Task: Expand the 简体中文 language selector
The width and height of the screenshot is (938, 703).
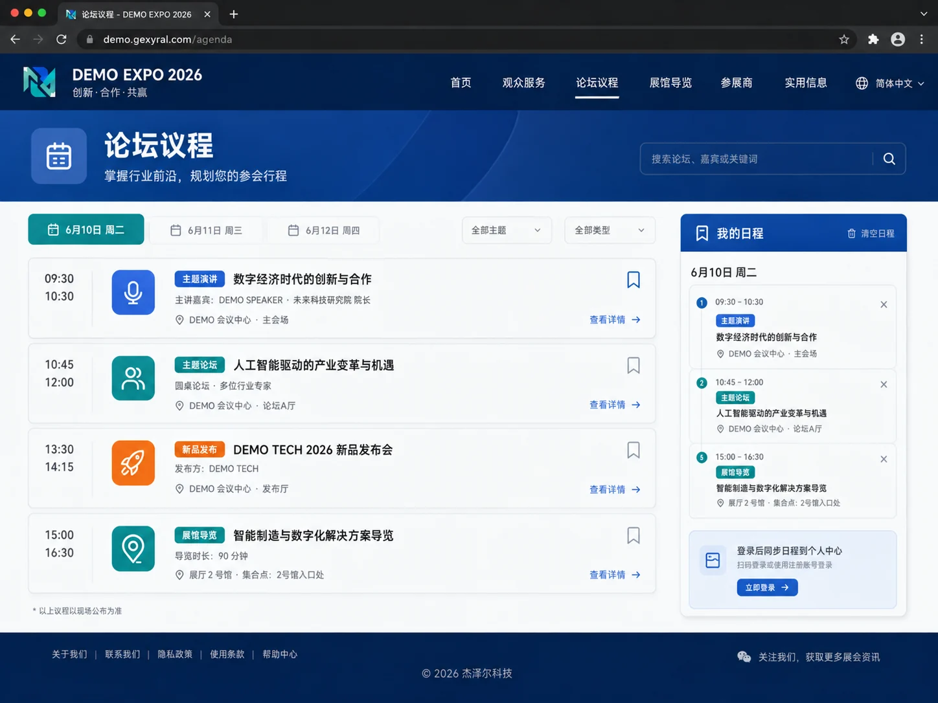Action: click(x=890, y=83)
